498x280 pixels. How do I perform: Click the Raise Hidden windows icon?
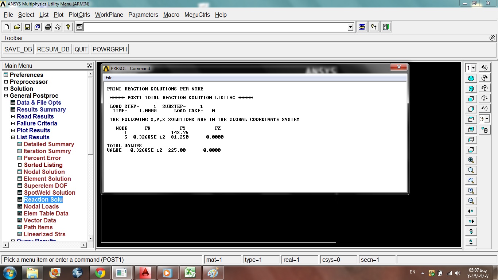(x=362, y=27)
